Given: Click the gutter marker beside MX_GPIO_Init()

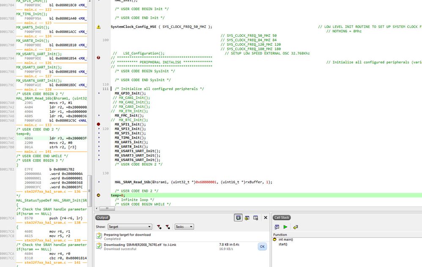Looking at the screenshot, I should point(99,93).
